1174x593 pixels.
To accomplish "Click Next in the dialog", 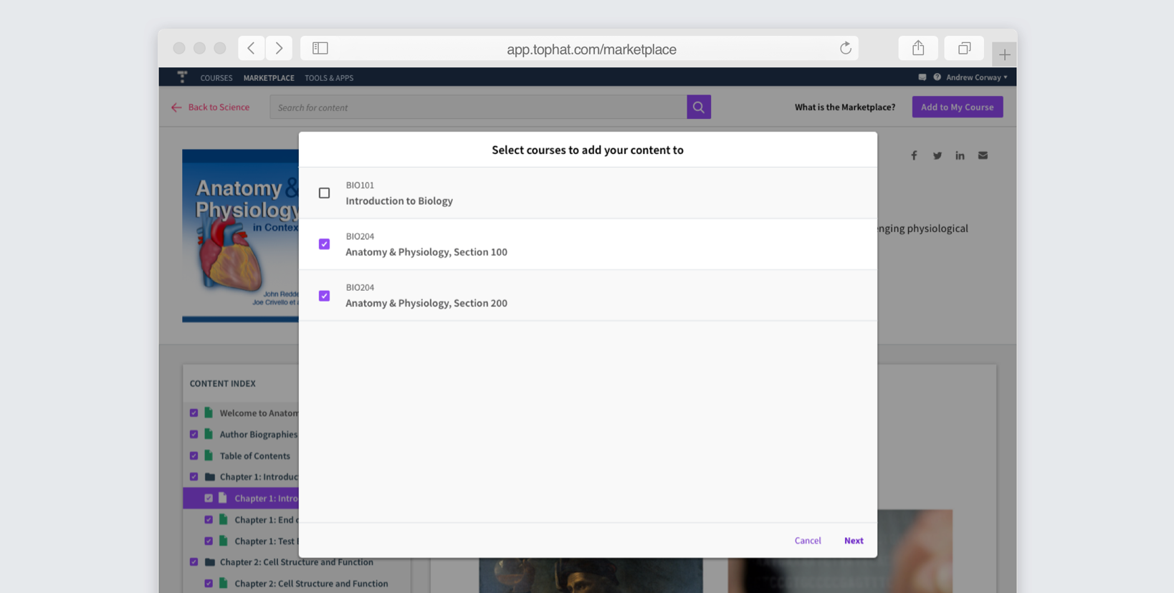I will pyautogui.click(x=854, y=541).
